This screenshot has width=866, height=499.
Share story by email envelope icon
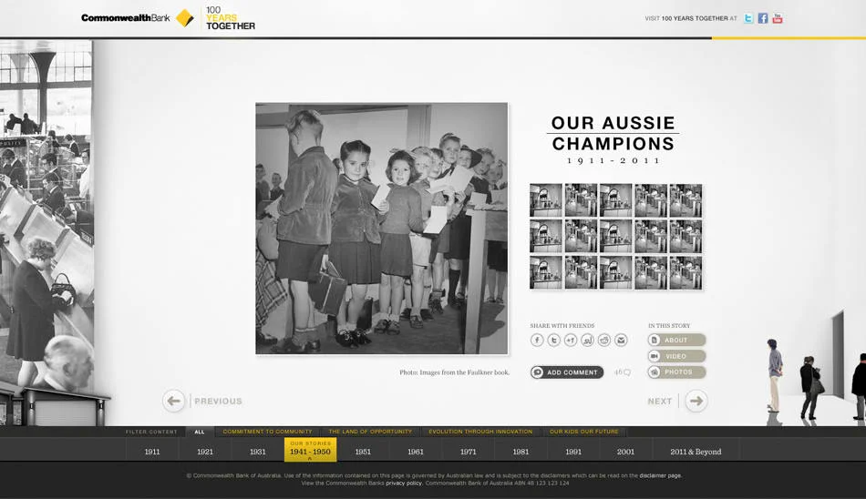[621, 340]
